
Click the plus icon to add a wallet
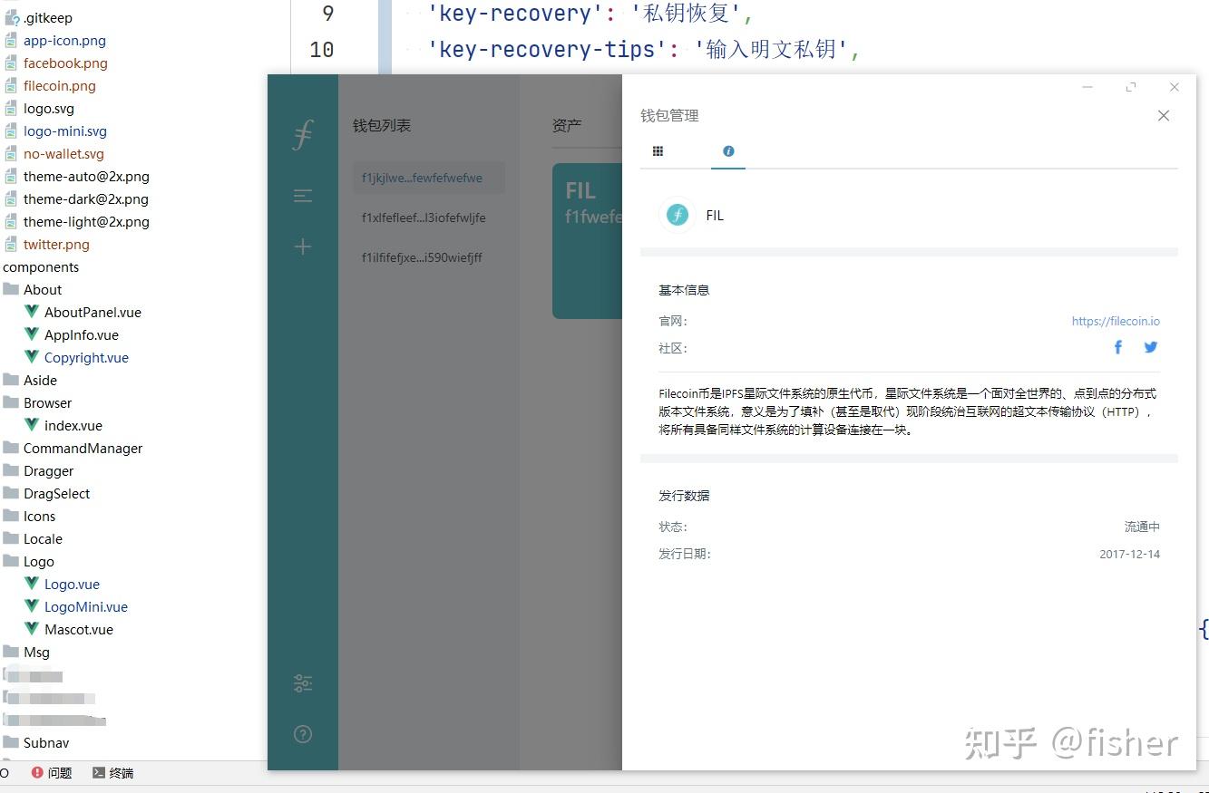pyautogui.click(x=303, y=247)
